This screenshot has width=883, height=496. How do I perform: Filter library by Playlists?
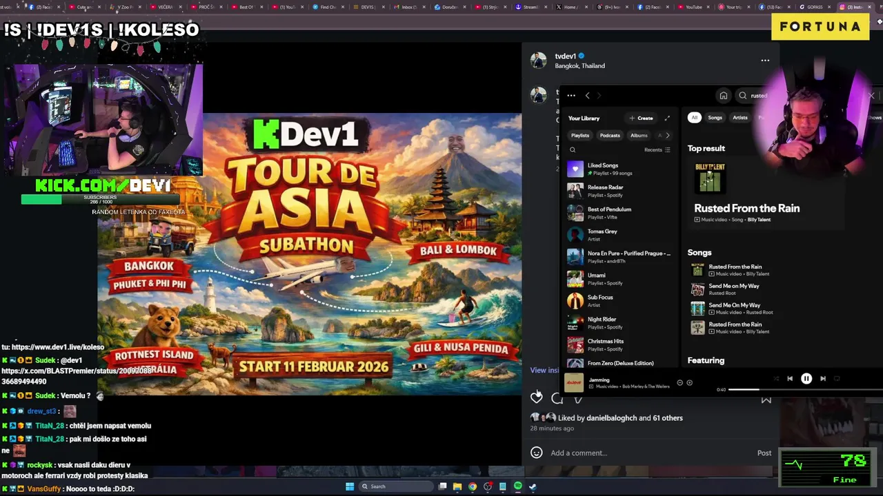580,135
